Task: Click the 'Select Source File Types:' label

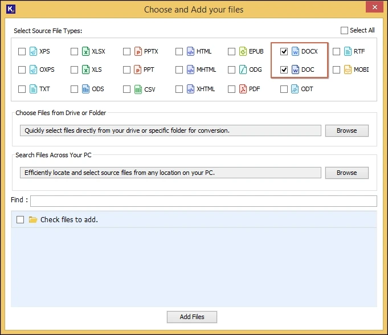Action: pyautogui.click(x=48, y=31)
